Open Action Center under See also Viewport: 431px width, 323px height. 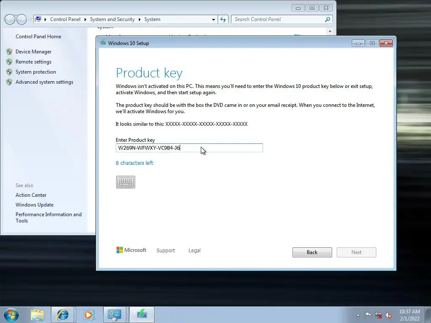click(31, 195)
